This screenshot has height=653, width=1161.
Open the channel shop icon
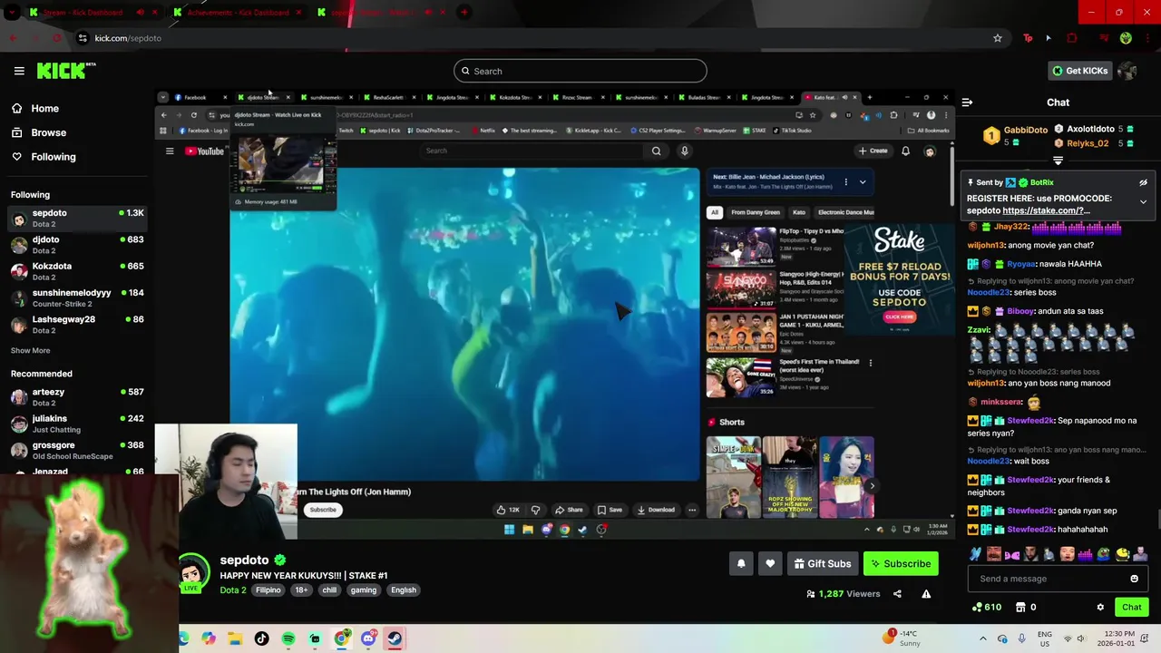tap(1020, 608)
